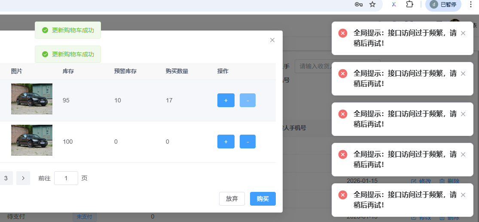Screen dimensions: 479x222
Task: Open the car thumbnail in the first row
Action: [x=32, y=99]
